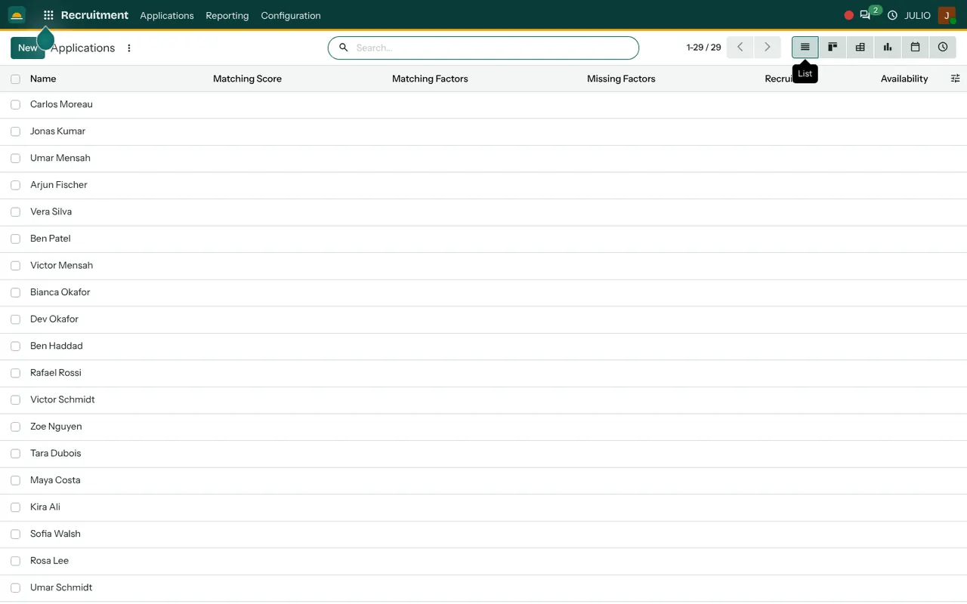Select the Rosa Lee row checkbox
Screen dimensions: 967x604
[x=15, y=561]
